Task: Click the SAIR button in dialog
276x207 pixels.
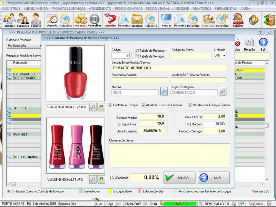Action: pyautogui.click(x=214, y=178)
